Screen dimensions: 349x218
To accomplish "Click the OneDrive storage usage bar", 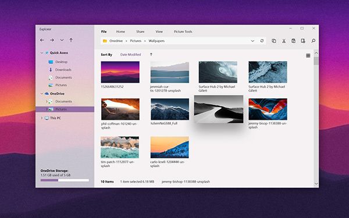I will 65,180.
